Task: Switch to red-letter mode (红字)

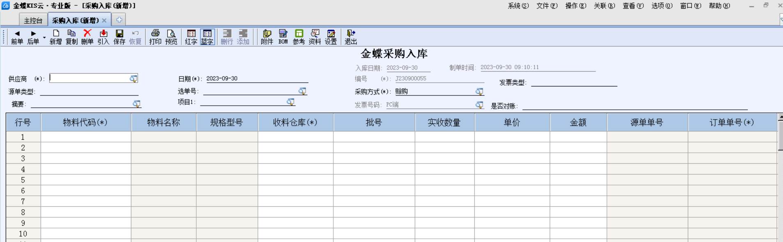Action: 191,37
